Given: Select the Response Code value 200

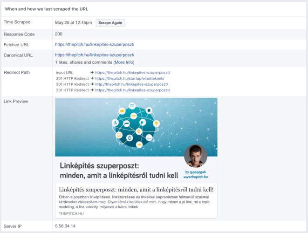Looking at the screenshot, I should 59,34.
